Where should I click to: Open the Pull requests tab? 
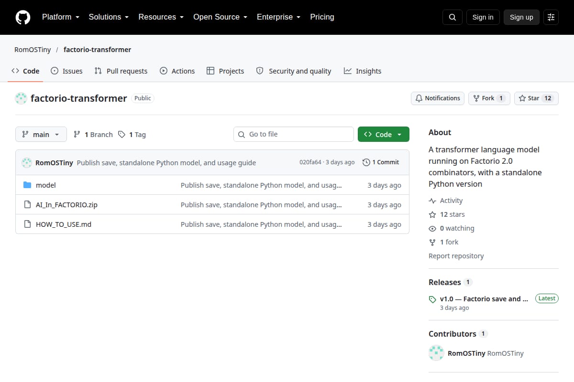pyautogui.click(x=121, y=71)
